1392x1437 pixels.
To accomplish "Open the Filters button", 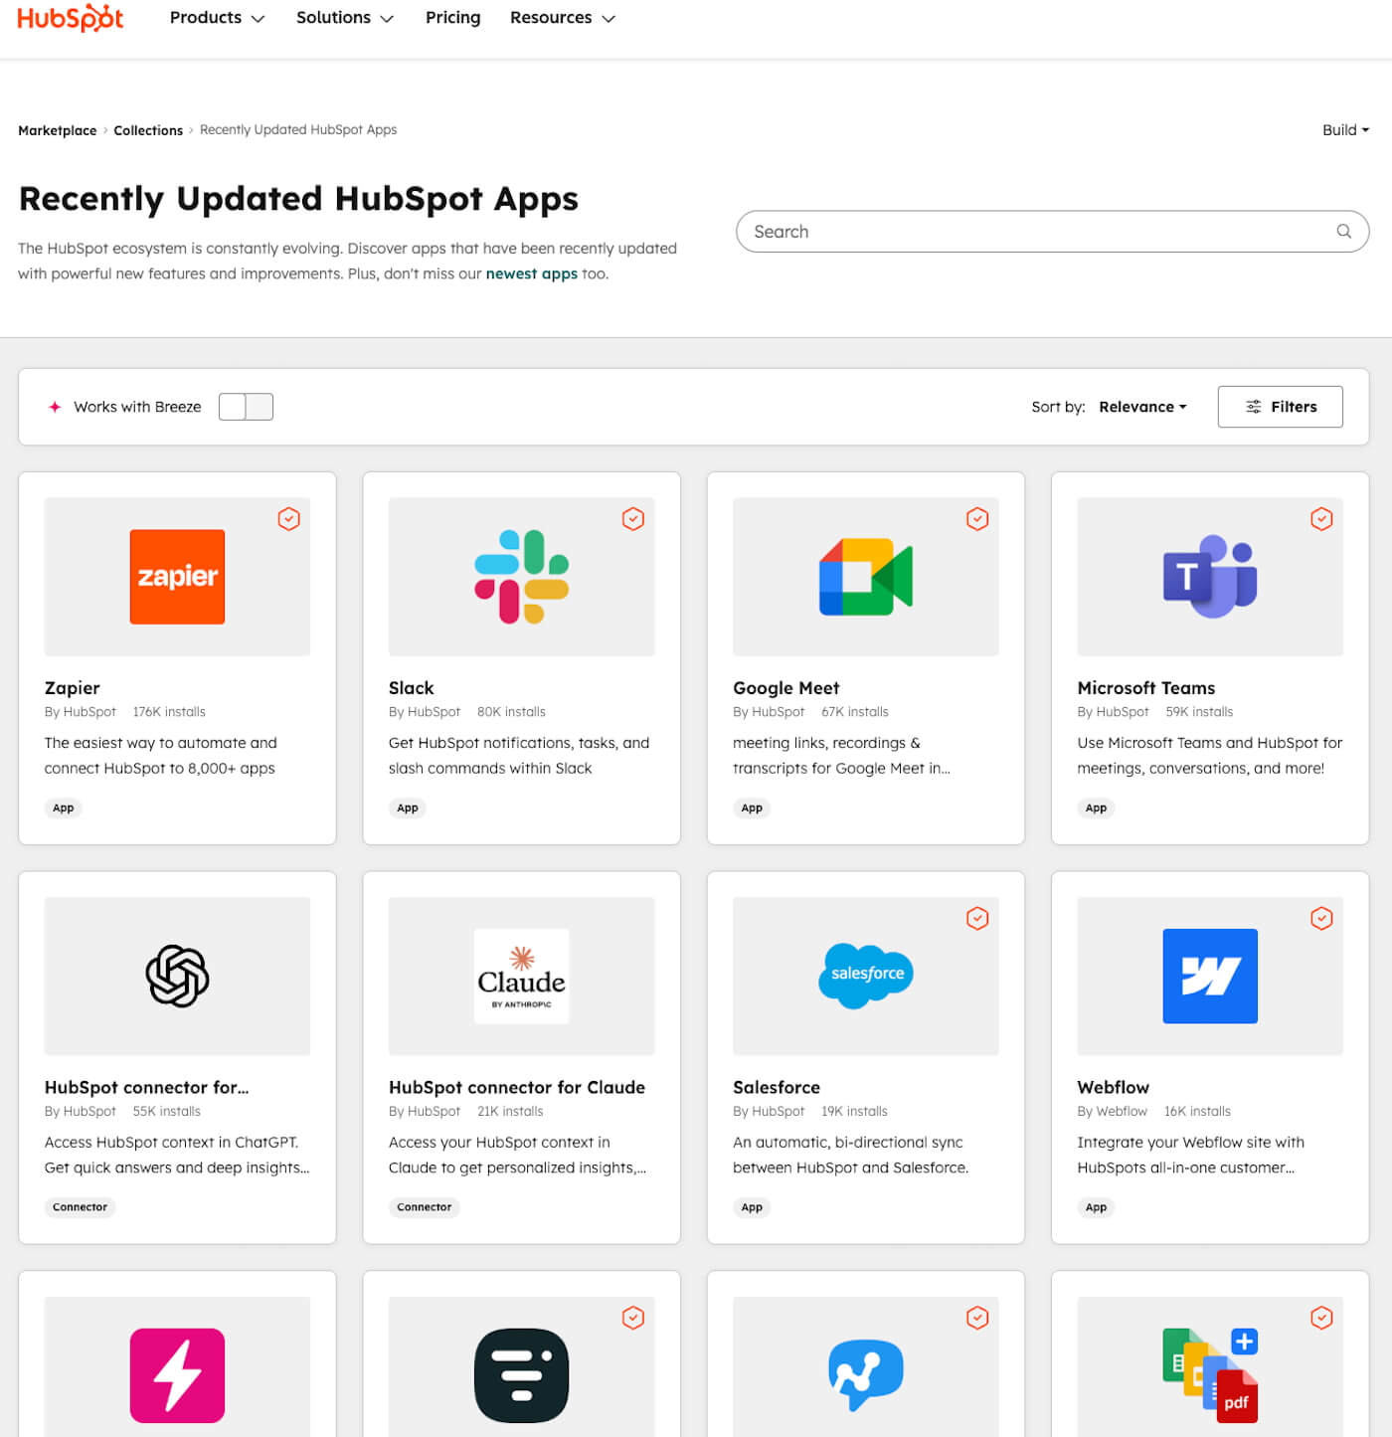I will tap(1280, 407).
